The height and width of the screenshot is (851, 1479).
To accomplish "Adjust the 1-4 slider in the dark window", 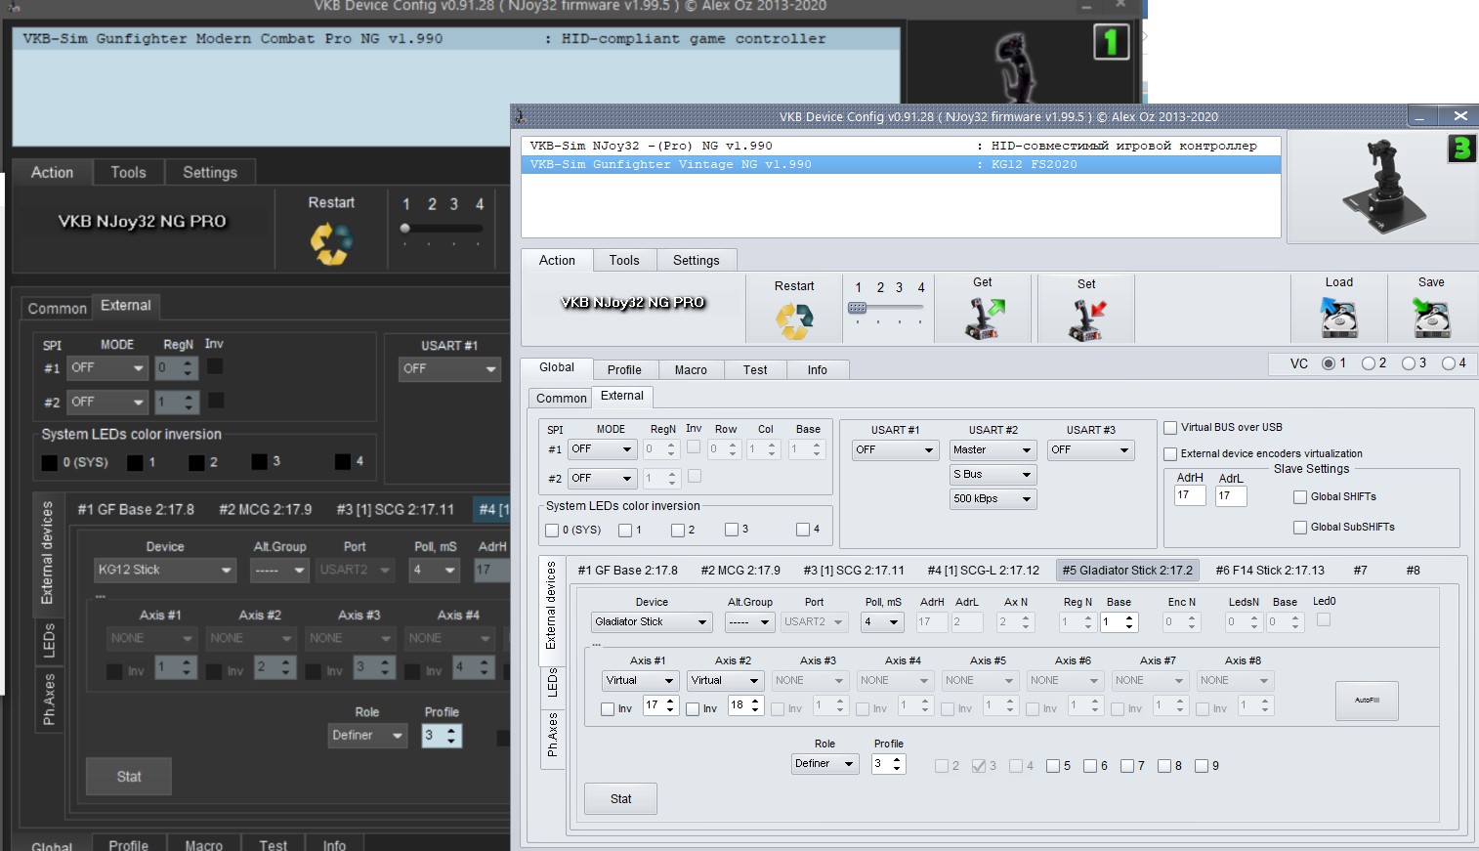I will pos(442,229).
